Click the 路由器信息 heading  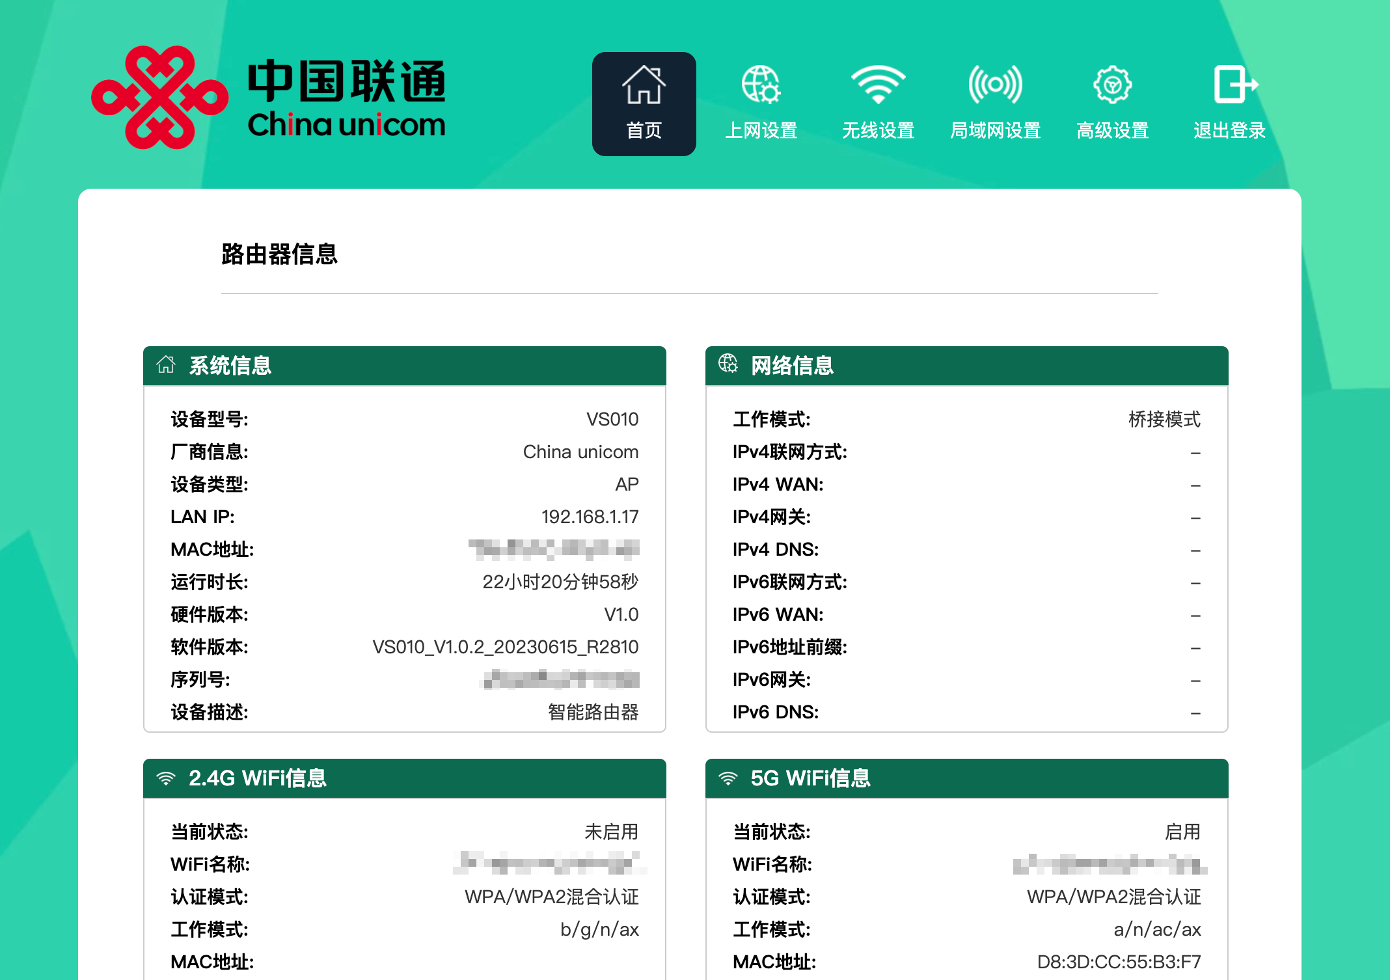point(279,254)
